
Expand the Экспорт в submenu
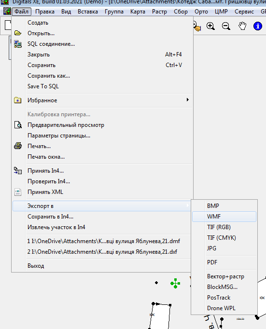102,206
